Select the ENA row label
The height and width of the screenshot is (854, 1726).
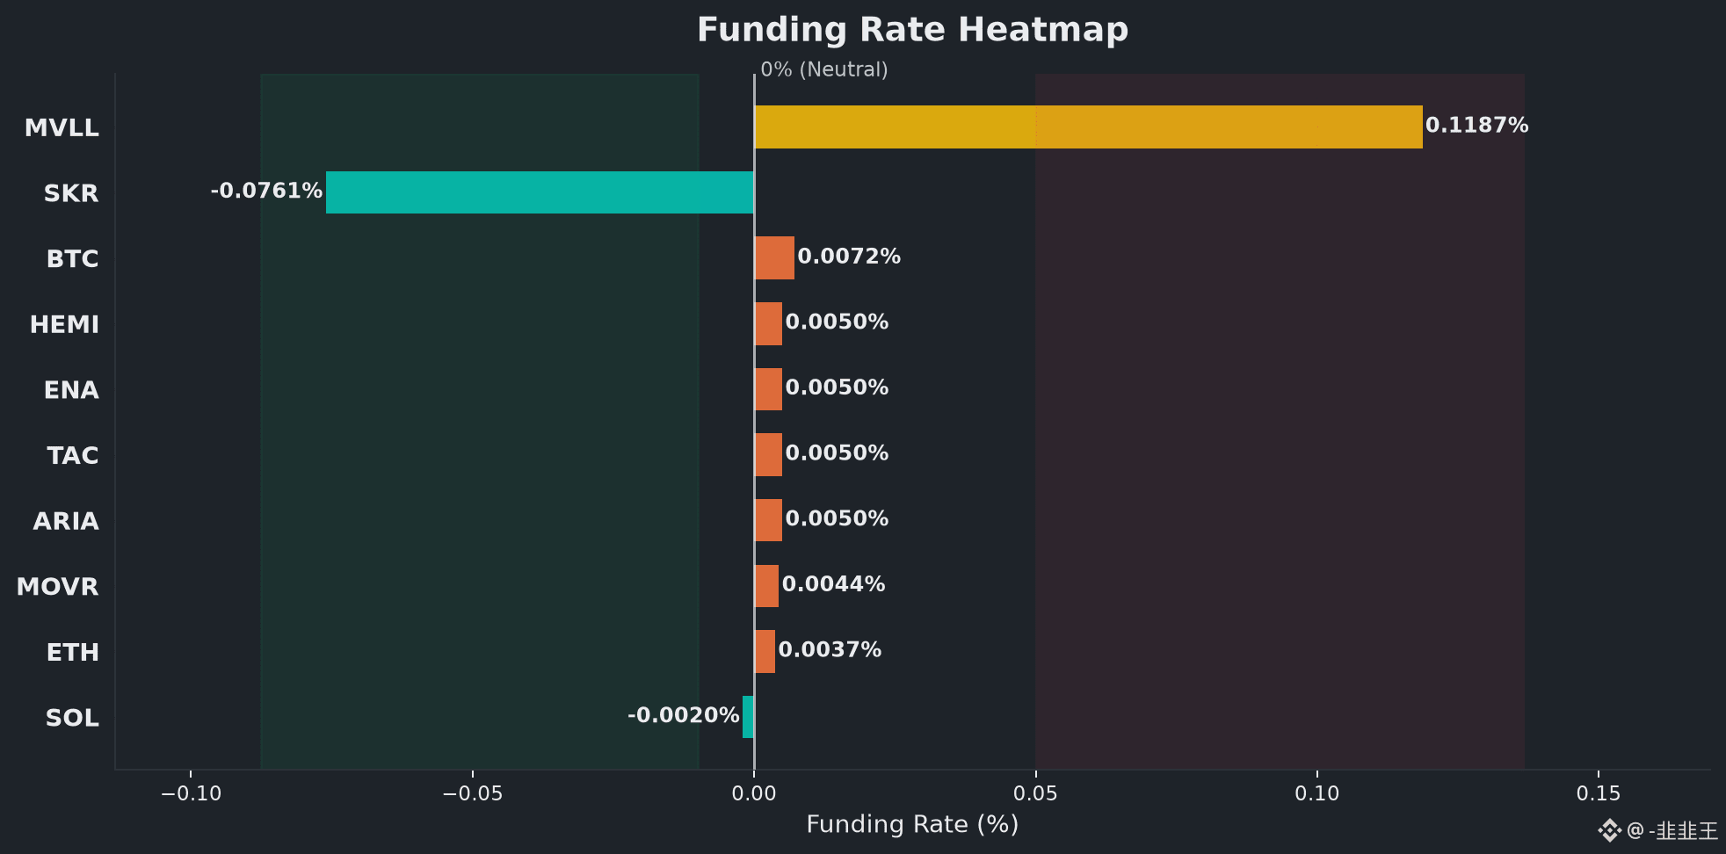(71, 390)
